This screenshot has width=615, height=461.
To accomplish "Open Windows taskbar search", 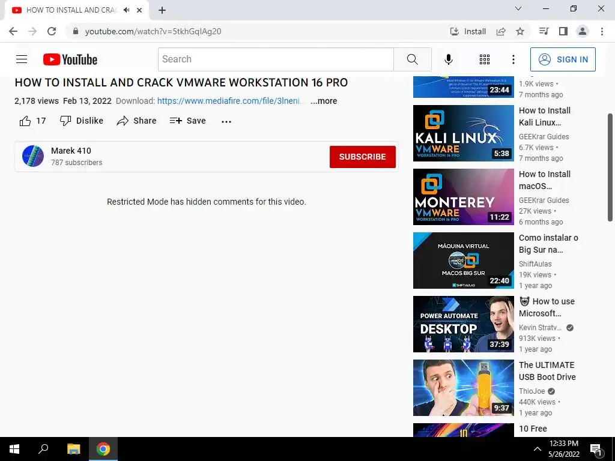I will pos(43,449).
